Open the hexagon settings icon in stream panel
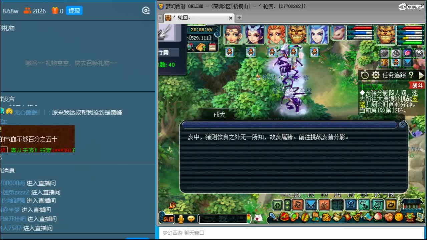This screenshot has width=427, height=240. (x=146, y=11)
